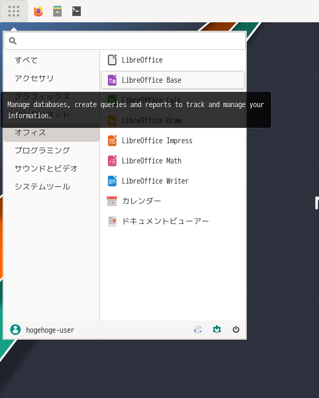Click the LibreOffice Draw icon

tap(112, 120)
